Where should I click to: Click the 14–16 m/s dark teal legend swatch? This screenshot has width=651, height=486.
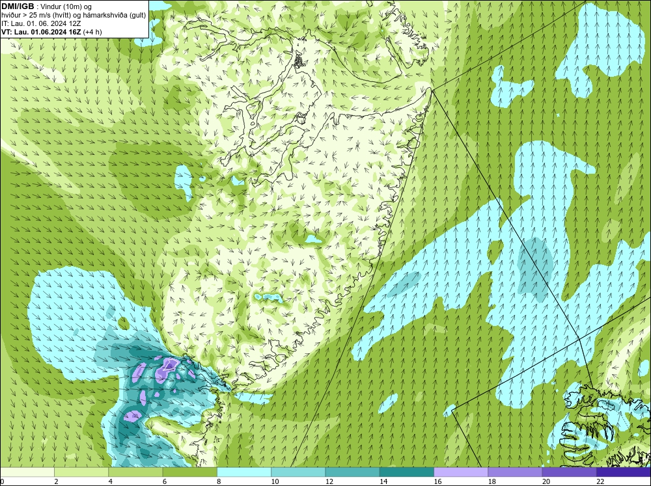click(406, 472)
